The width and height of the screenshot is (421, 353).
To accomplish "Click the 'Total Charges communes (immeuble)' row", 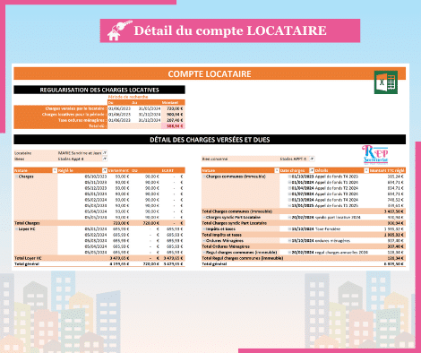I will point(304,211).
